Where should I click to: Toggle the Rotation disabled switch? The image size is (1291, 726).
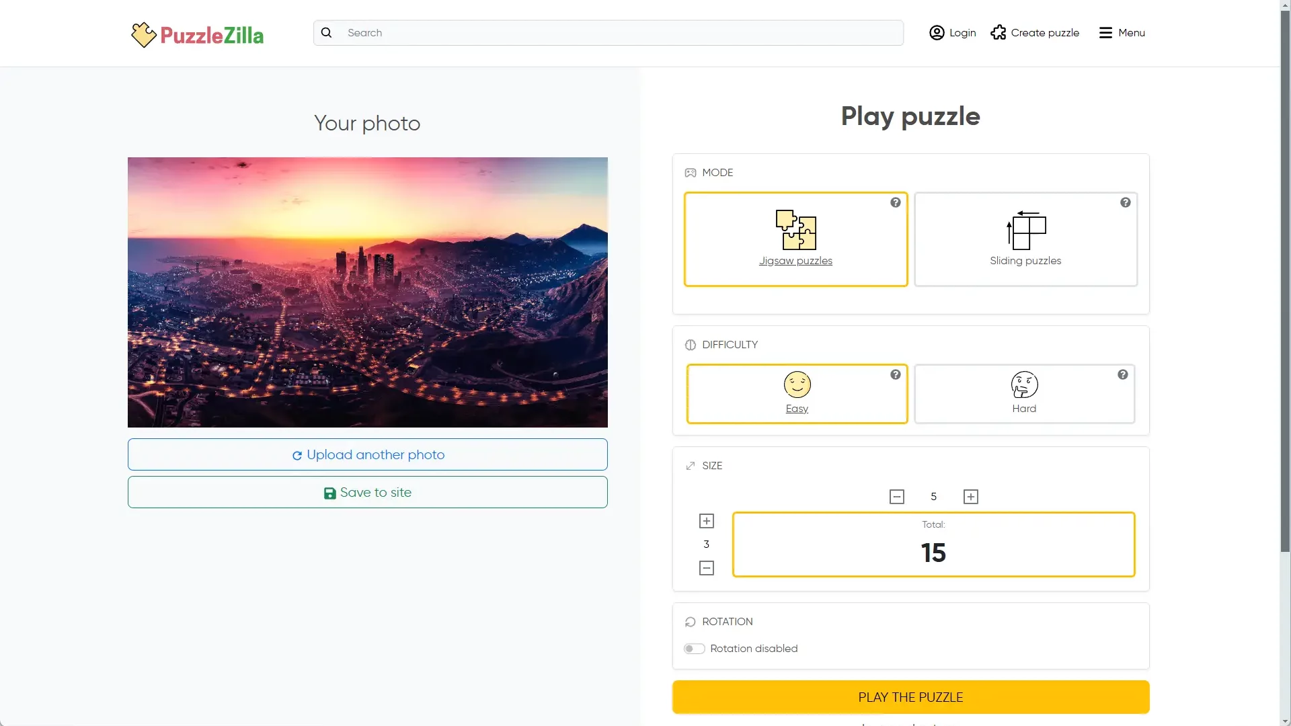tap(695, 648)
